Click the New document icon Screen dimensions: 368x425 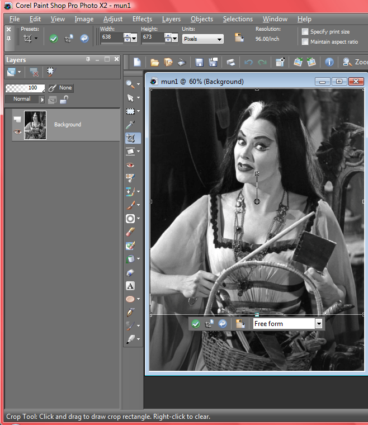pos(138,62)
